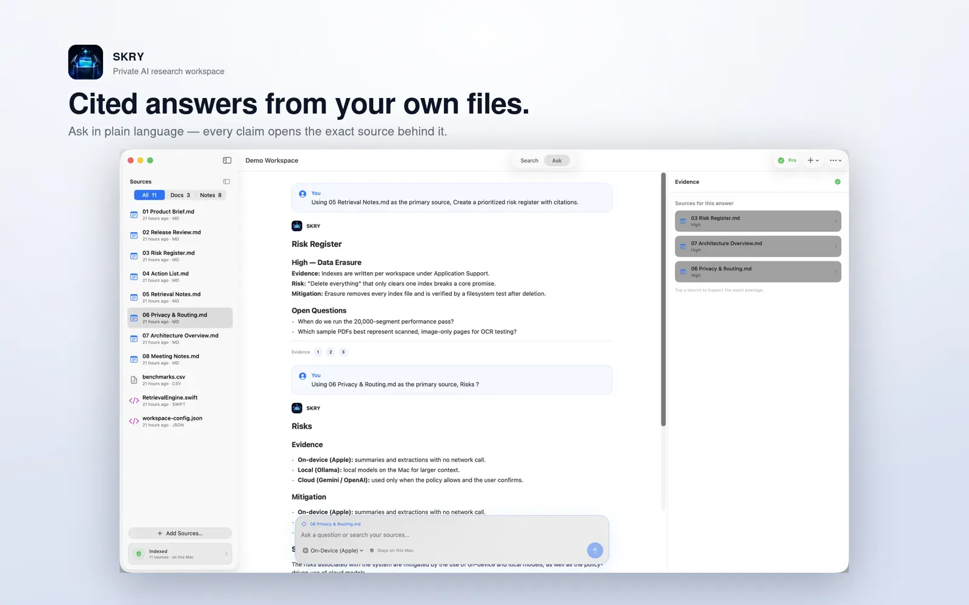Image resolution: width=969 pixels, height=605 pixels.
Task: Click the Pro badge button
Action: click(x=787, y=160)
